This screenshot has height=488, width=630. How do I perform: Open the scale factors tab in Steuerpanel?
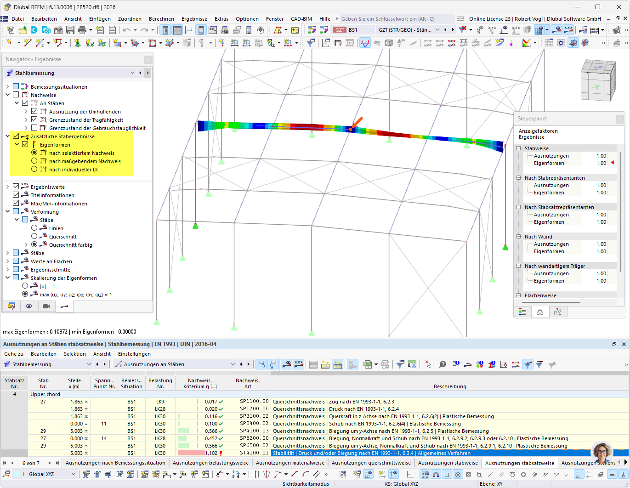540,312
